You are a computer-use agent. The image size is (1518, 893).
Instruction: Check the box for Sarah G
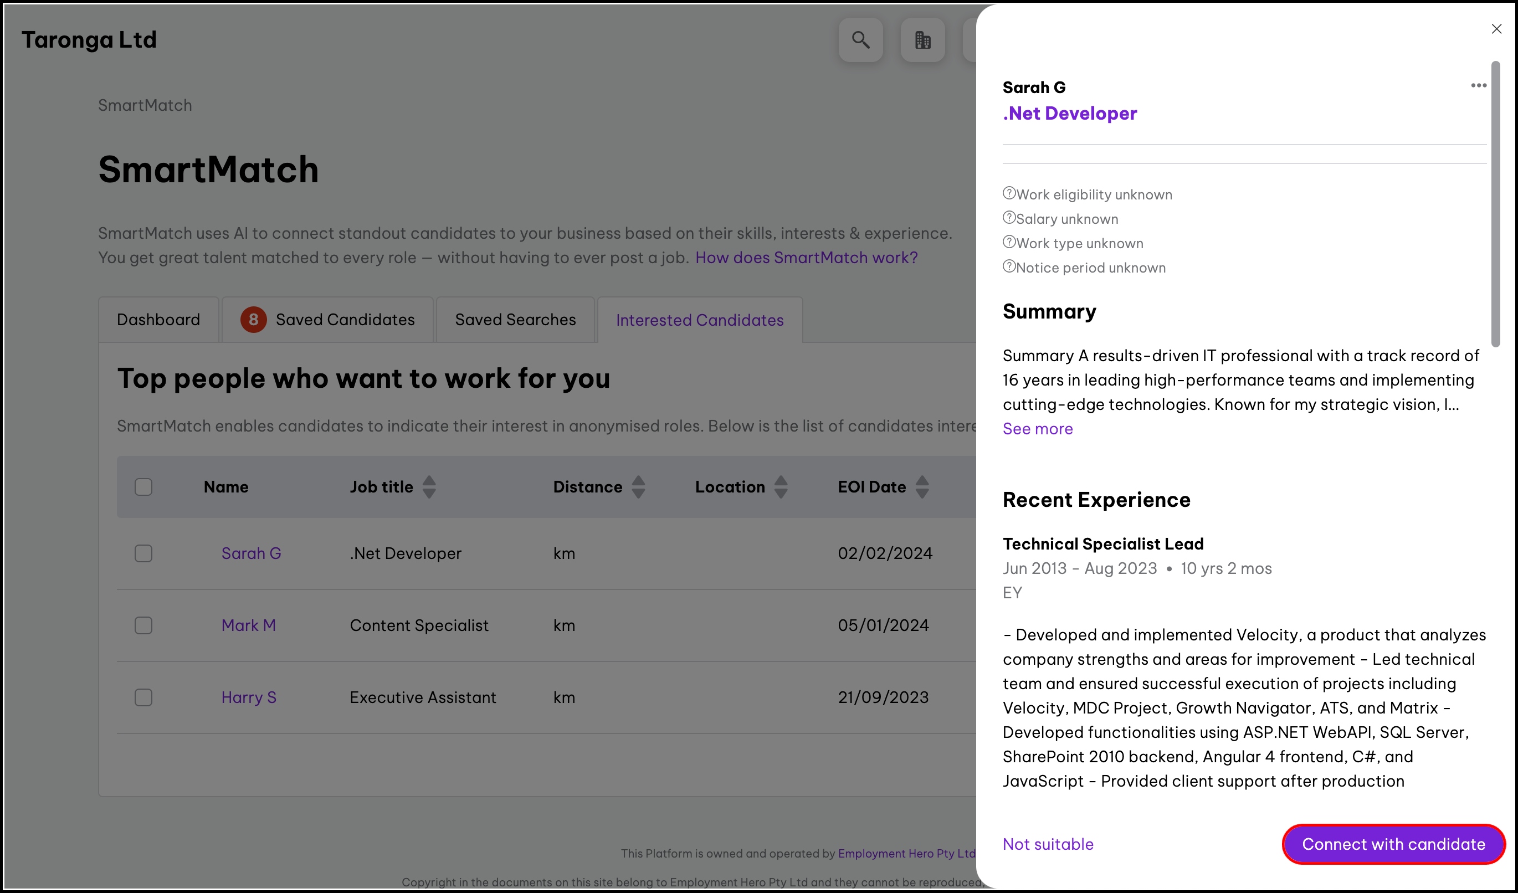[143, 553]
